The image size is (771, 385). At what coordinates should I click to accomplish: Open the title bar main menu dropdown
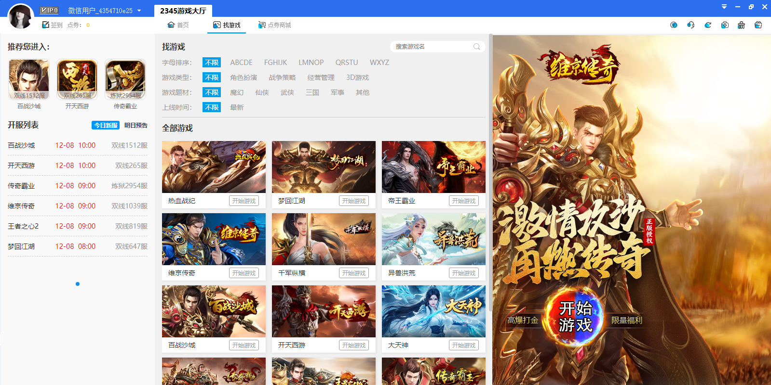[x=724, y=7]
